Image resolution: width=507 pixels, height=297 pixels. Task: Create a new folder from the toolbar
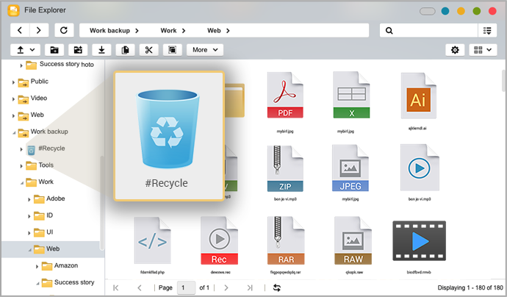pyautogui.click(x=54, y=50)
